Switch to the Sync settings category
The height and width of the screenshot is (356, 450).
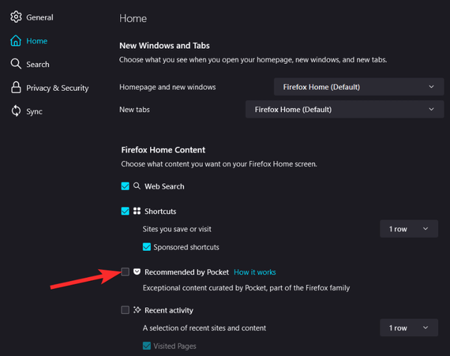[34, 111]
